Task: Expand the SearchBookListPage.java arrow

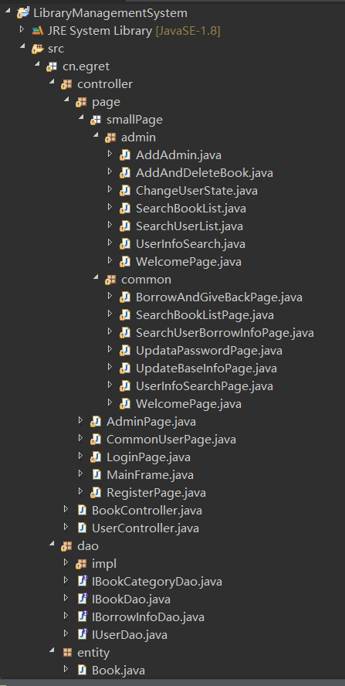Action: coord(110,314)
